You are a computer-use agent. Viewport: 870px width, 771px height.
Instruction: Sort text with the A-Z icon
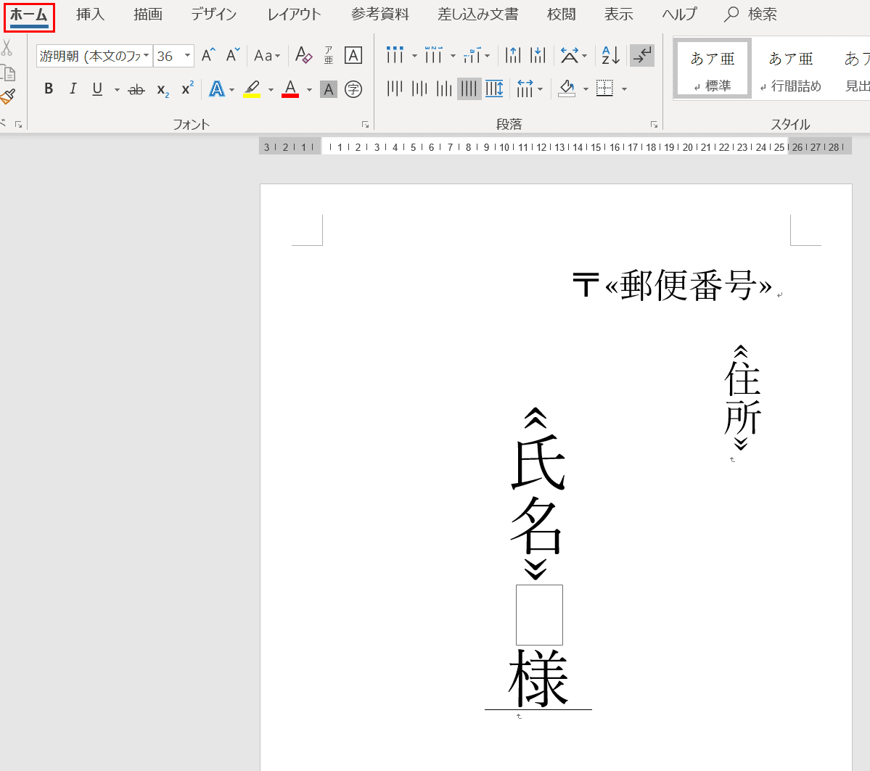click(610, 55)
